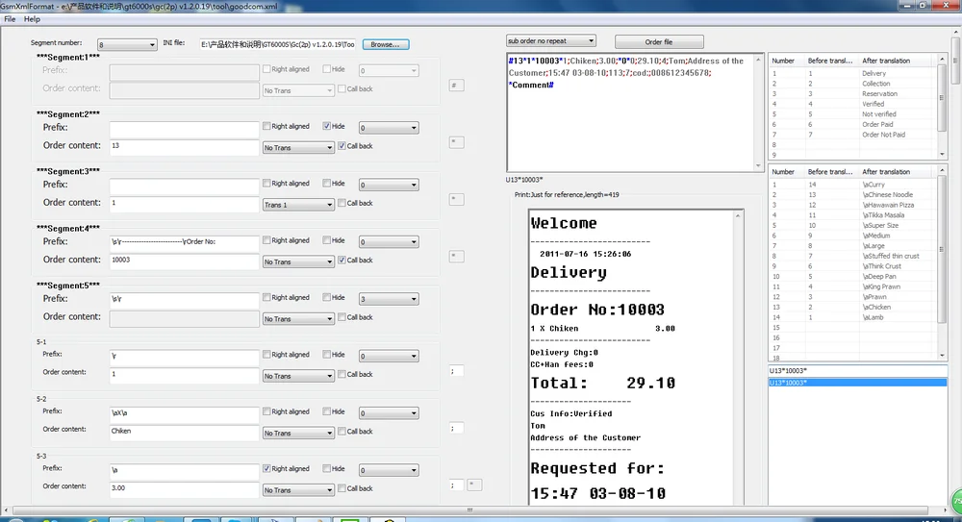Click the separator button beside Segment 3
Image resolution: width=962 pixels, height=522 pixels.
coord(456,199)
